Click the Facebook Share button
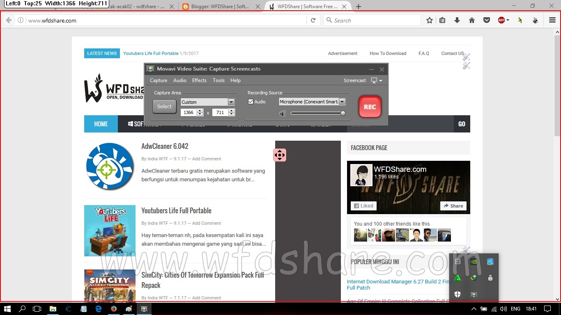561x315 pixels. pyautogui.click(x=453, y=206)
